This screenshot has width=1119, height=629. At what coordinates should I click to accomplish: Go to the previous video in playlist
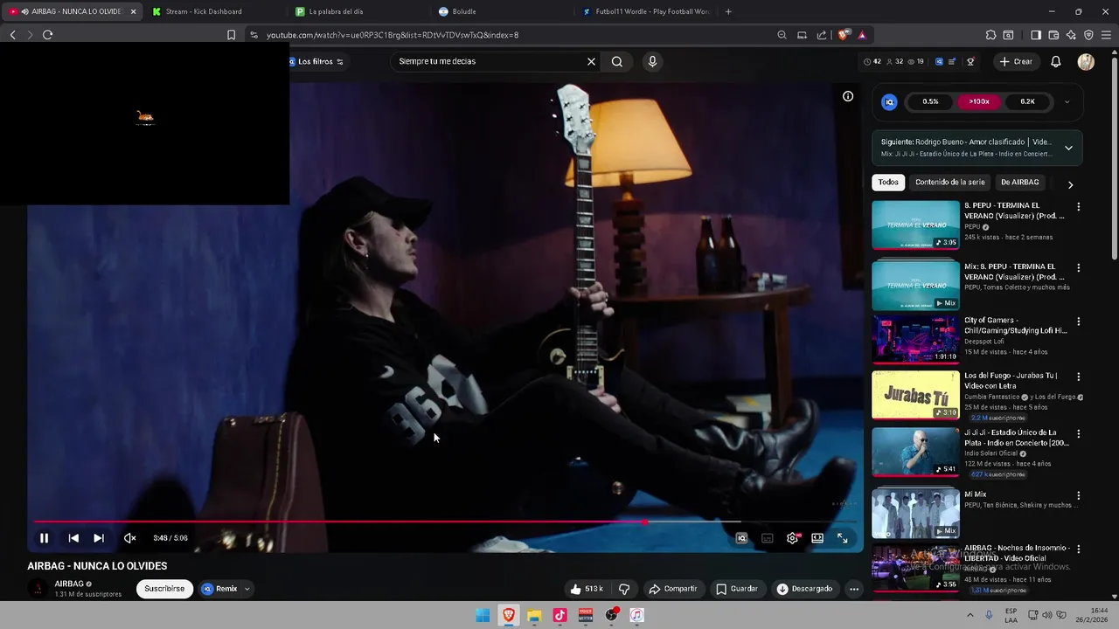(x=73, y=538)
